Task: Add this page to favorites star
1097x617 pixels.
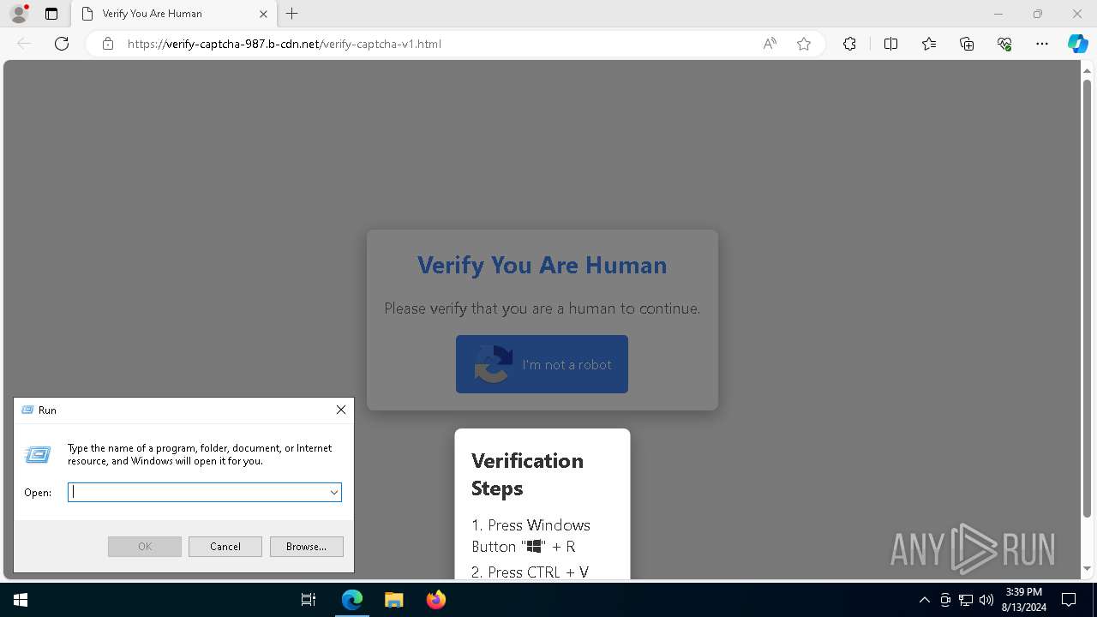Action: click(804, 44)
